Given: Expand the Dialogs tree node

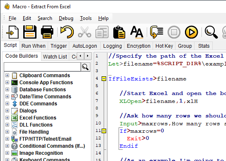Looking at the screenshot, I should pos(7,111).
